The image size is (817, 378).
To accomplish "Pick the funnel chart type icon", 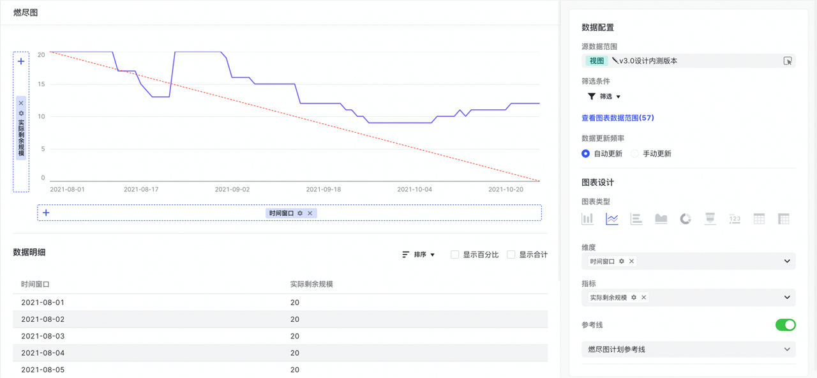I will tap(710, 219).
